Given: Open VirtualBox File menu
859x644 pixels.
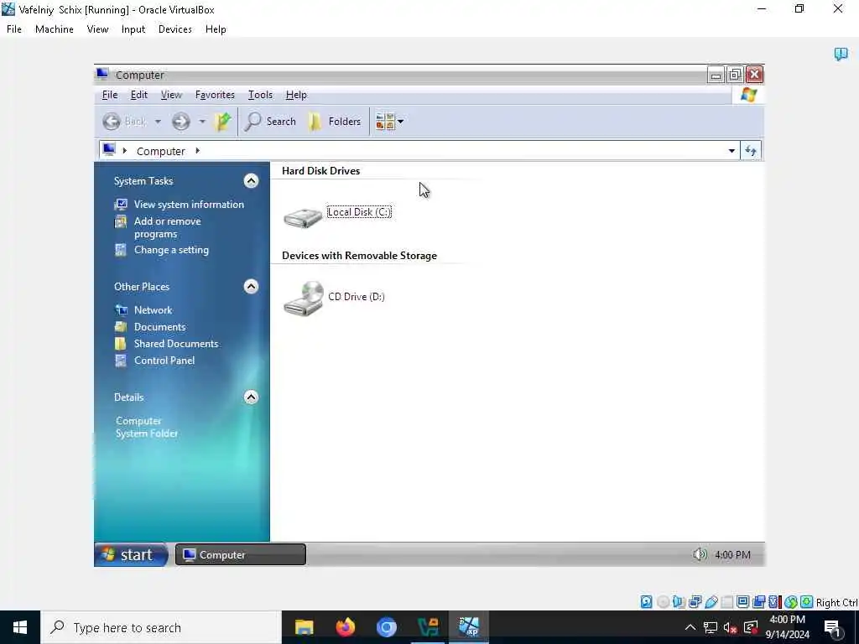Looking at the screenshot, I should point(14,29).
